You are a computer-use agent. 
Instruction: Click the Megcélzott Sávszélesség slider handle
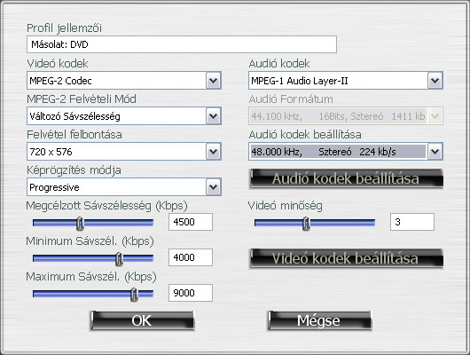pyautogui.click(x=80, y=223)
